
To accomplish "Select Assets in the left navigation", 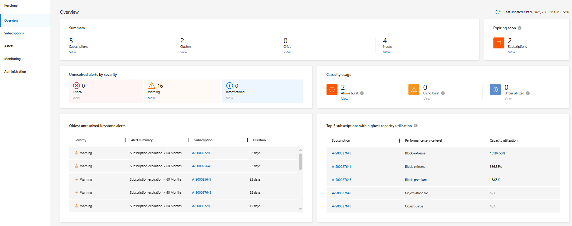I will [x=9, y=46].
